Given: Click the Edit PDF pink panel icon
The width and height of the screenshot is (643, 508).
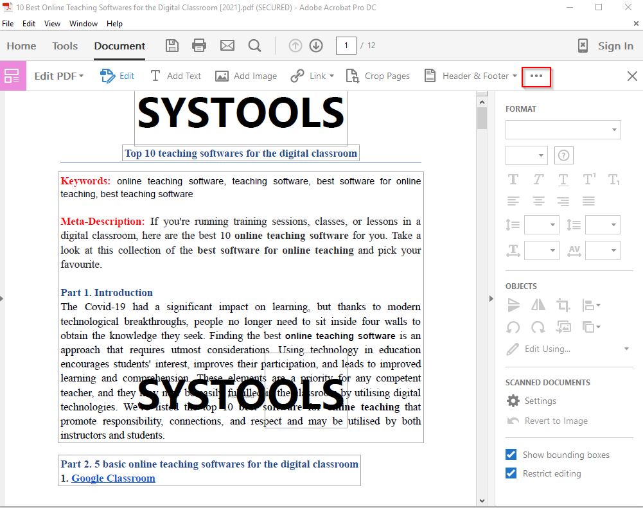Looking at the screenshot, I should (13, 76).
